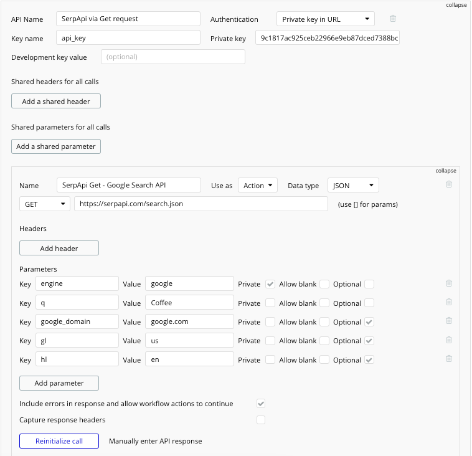
Task: Toggle Capture response headers checkbox
Action: pyautogui.click(x=261, y=420)
